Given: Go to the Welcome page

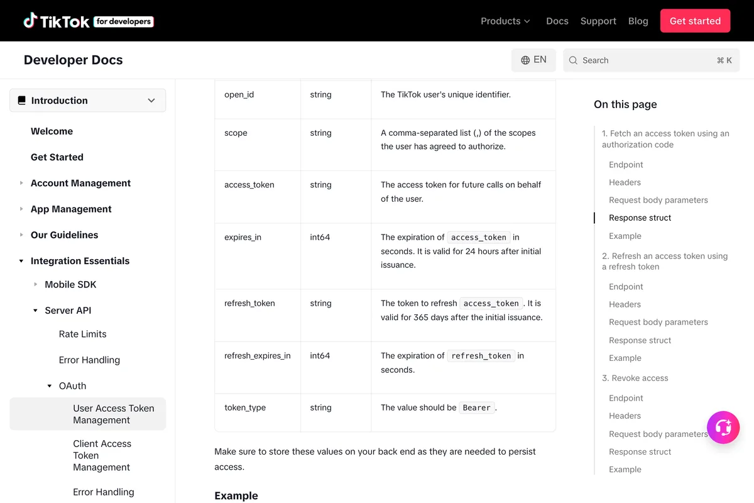Looking at the screenshot, I should click(x=52, y=131).
